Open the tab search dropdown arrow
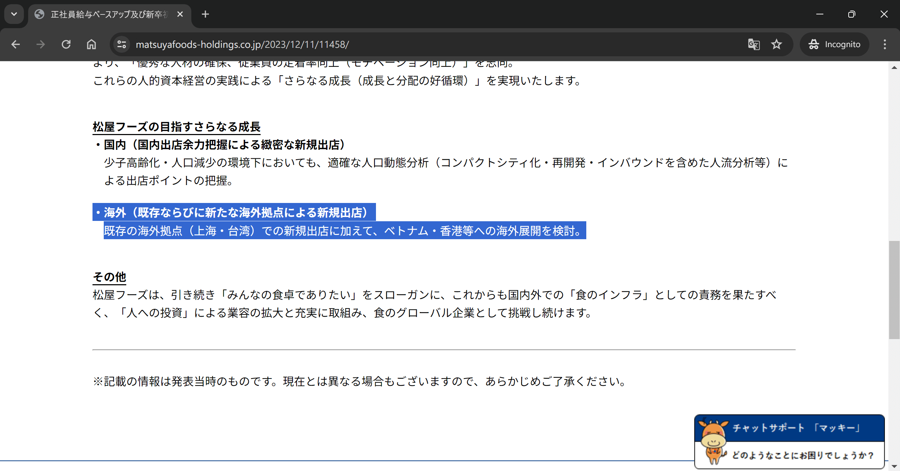 click(14, 14)
